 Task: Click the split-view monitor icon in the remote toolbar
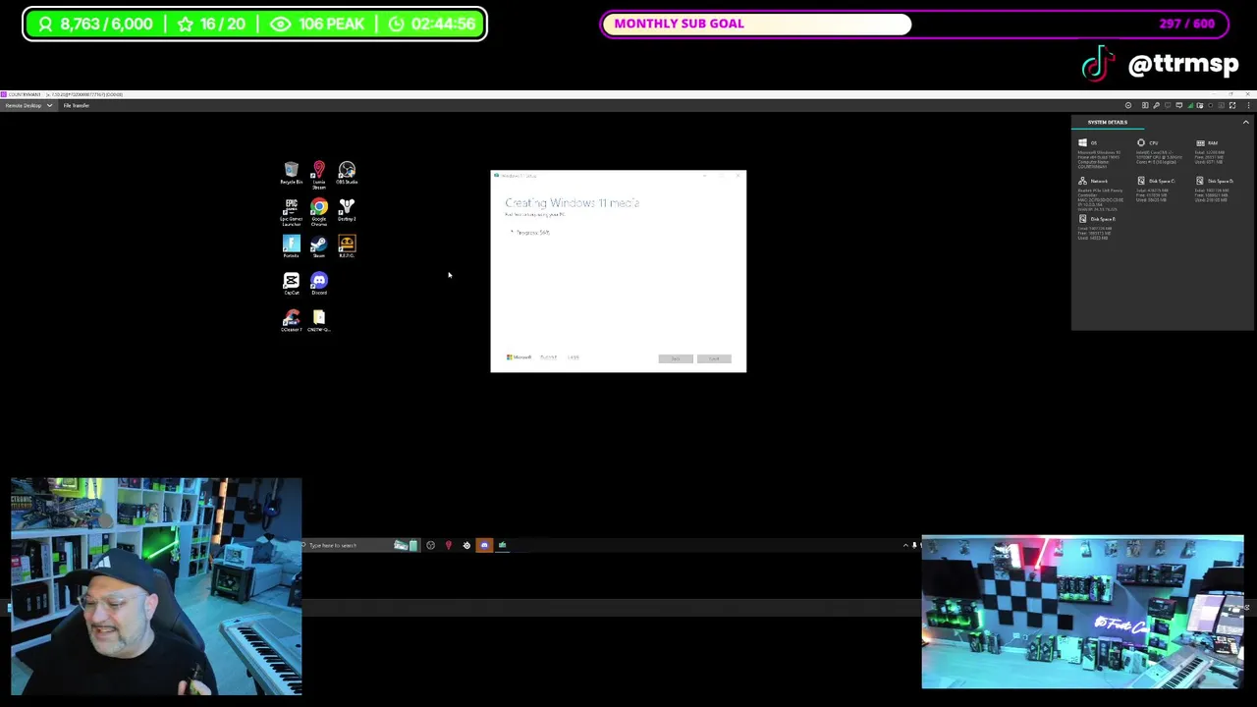(1145, 105)
